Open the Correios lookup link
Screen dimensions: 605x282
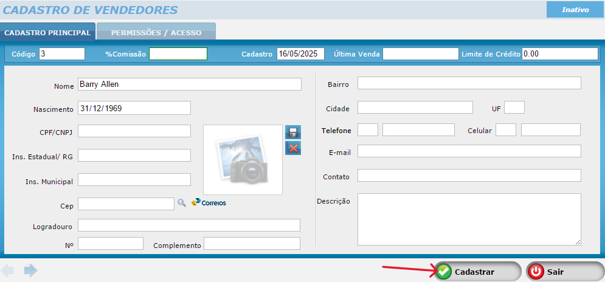tap(209, 202)
